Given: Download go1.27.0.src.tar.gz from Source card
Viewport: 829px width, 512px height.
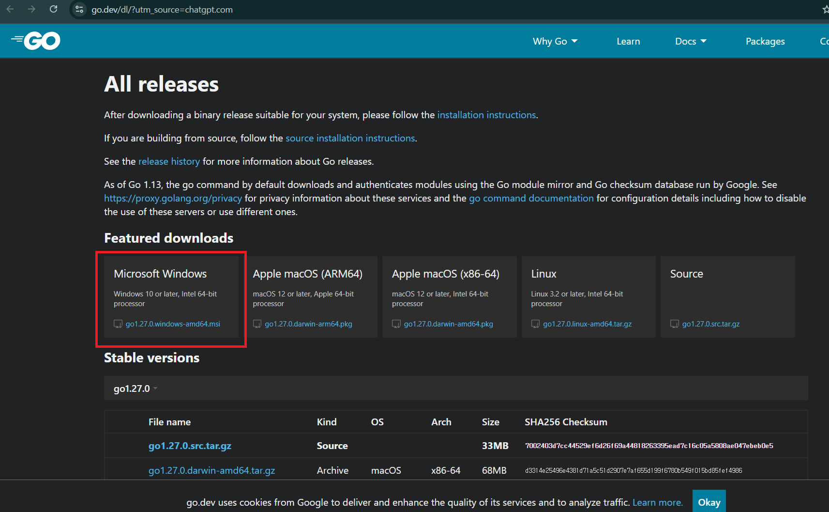Looking at the screenshot, I should (x=711, y=324).
